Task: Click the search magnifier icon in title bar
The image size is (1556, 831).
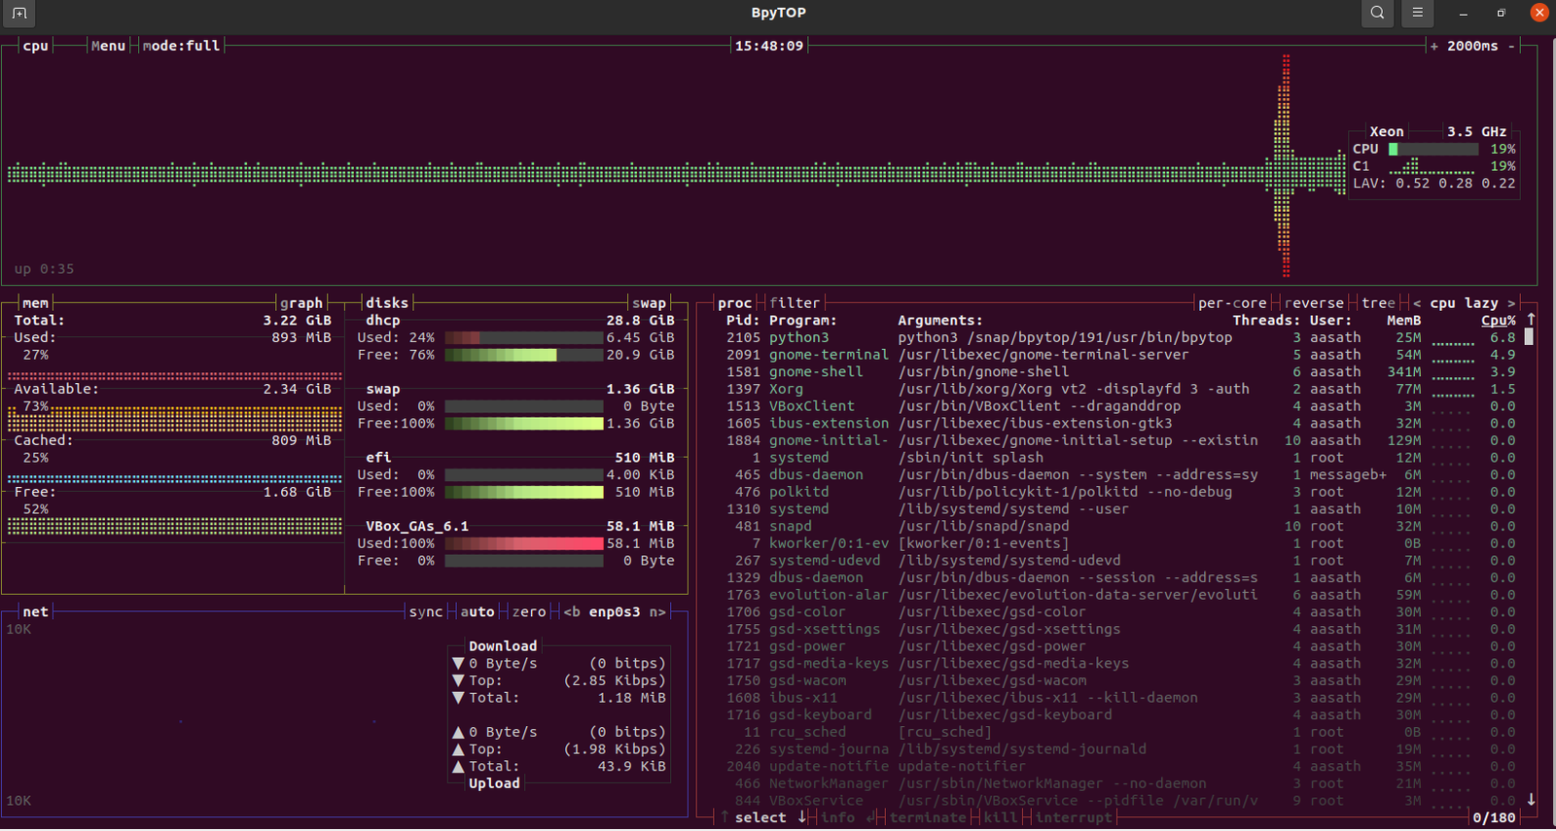Action: pyautogui.click(x=1377, y=13)
